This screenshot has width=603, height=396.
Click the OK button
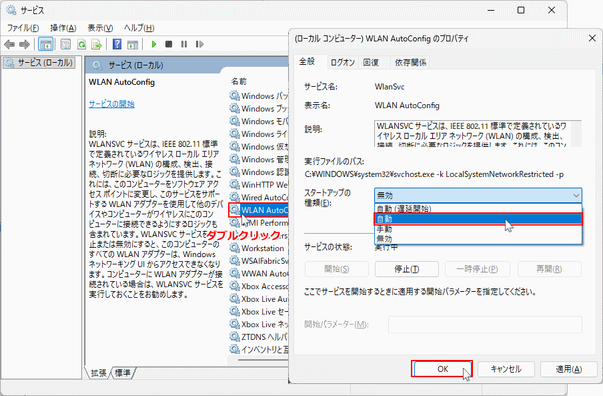click(x=442, y=369)
